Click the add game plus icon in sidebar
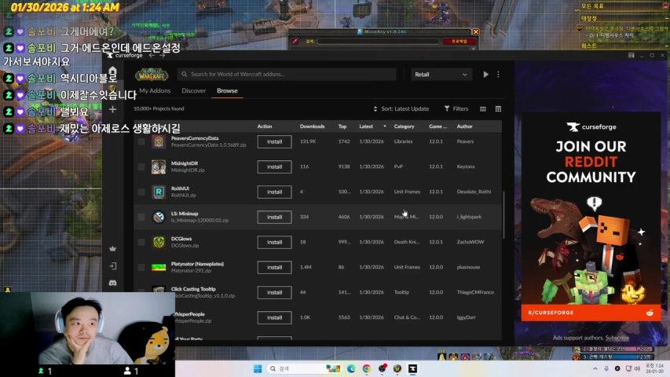670x377 pixels. coord(112,109)
